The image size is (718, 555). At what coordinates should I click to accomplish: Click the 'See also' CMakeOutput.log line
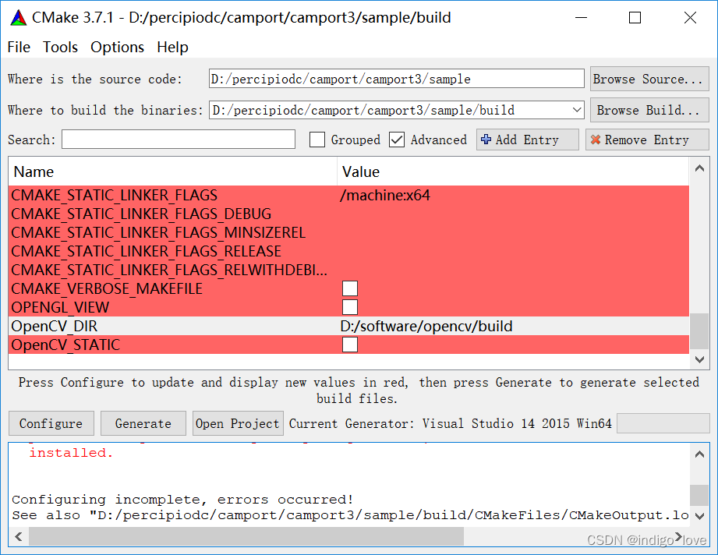[x=350, y=515]
